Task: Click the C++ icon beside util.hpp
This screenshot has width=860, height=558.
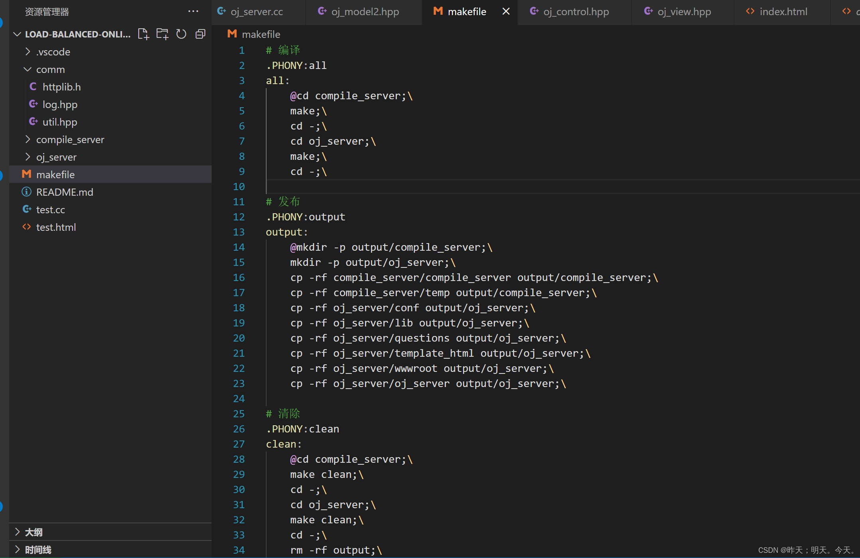Action: 33,122
